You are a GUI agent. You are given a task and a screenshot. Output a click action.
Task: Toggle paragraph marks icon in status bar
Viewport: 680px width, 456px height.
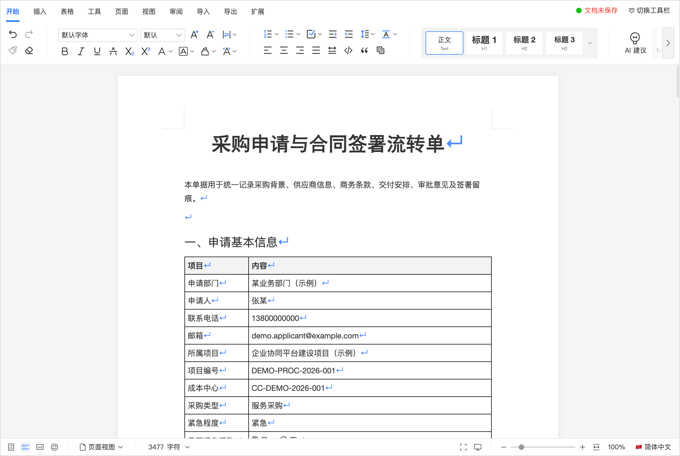[26, 447]
